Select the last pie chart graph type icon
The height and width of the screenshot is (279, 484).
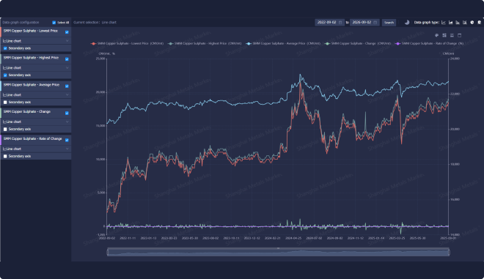click(479, 22)
